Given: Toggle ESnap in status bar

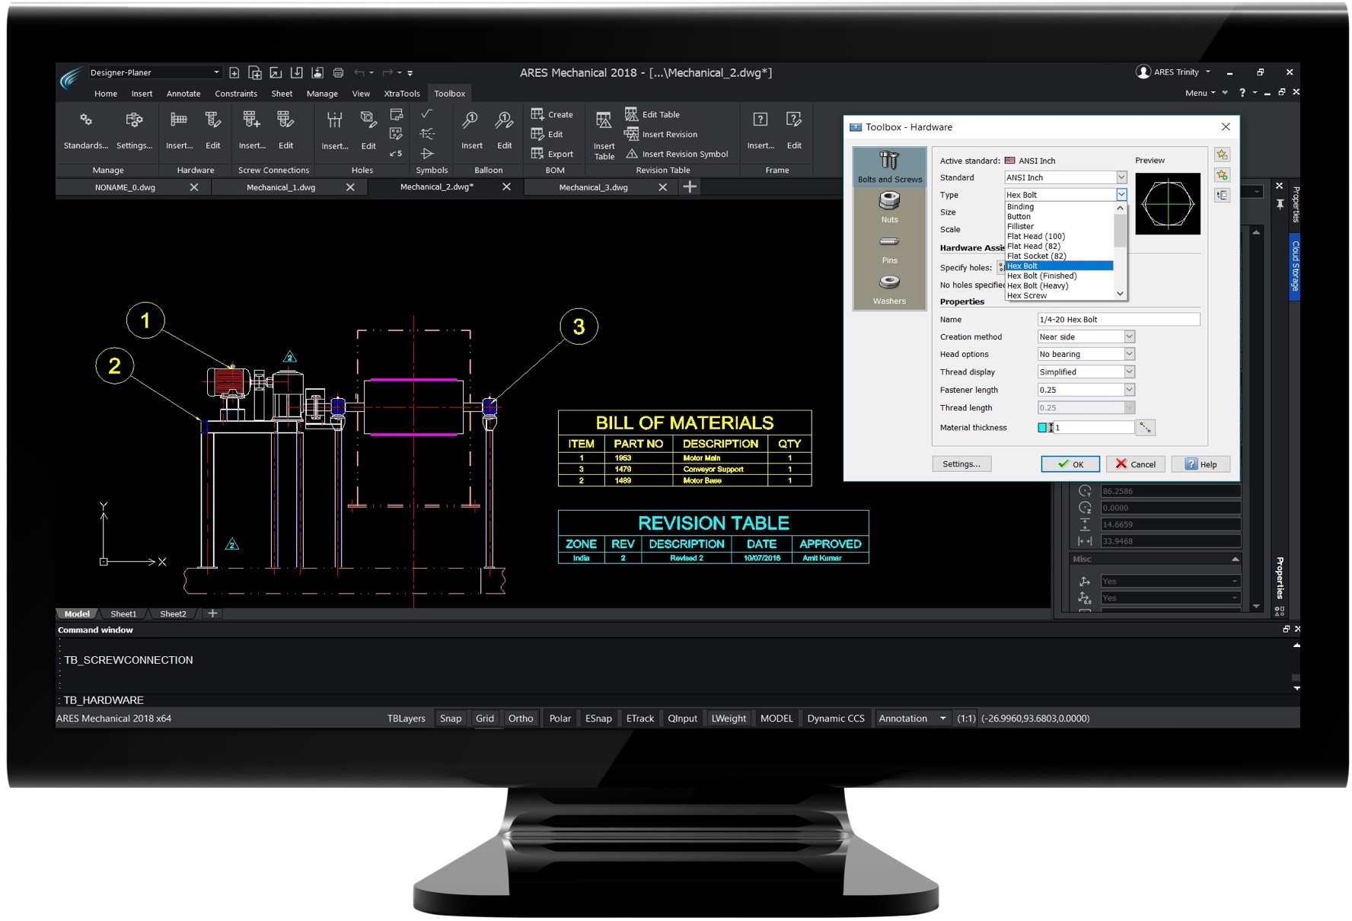Looking at the screenshot, I should pyautogui.click(x=598, y=719).
